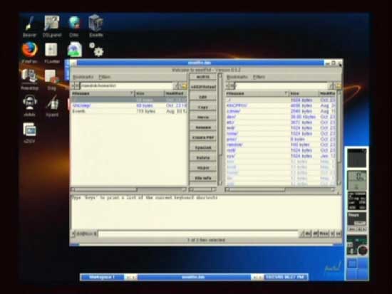Viewport: 392px width, 294px height.
Task: Click the gears desktop icon
Action: 96,49
